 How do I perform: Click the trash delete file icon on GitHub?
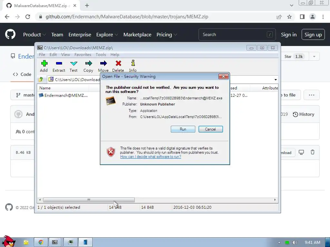(313, 152)
